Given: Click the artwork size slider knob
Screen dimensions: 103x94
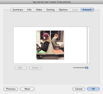Looking at the screenshot, I should pyautogui.click(x=87, y=68).
